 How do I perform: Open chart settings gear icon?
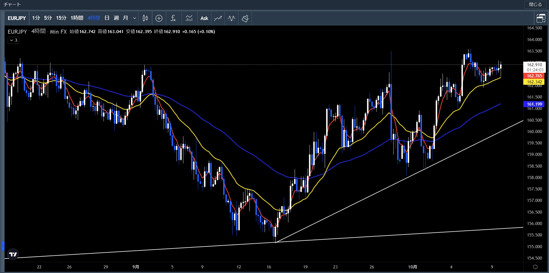[536, 267]
